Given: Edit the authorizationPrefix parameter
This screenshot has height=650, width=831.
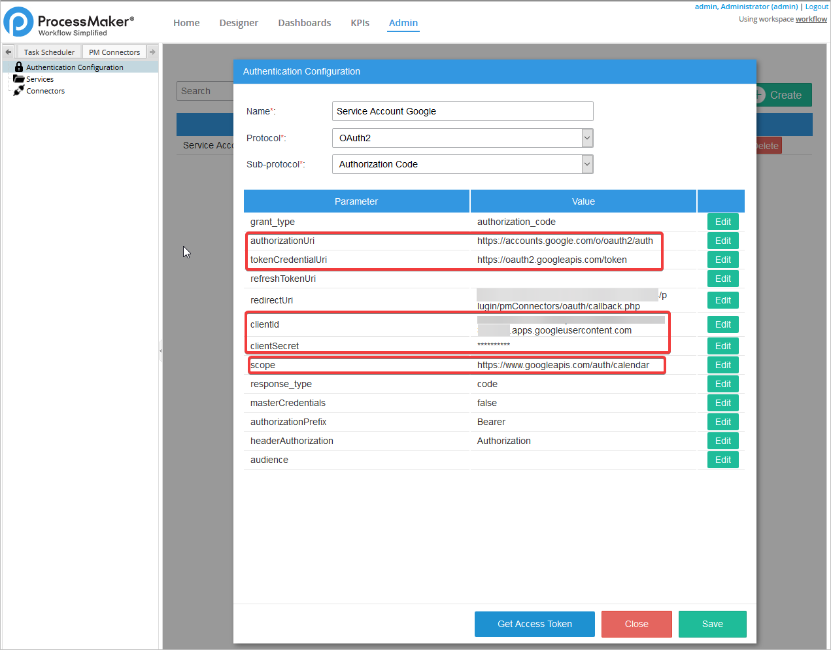Looking at the screenshot, I should (723, 422).
